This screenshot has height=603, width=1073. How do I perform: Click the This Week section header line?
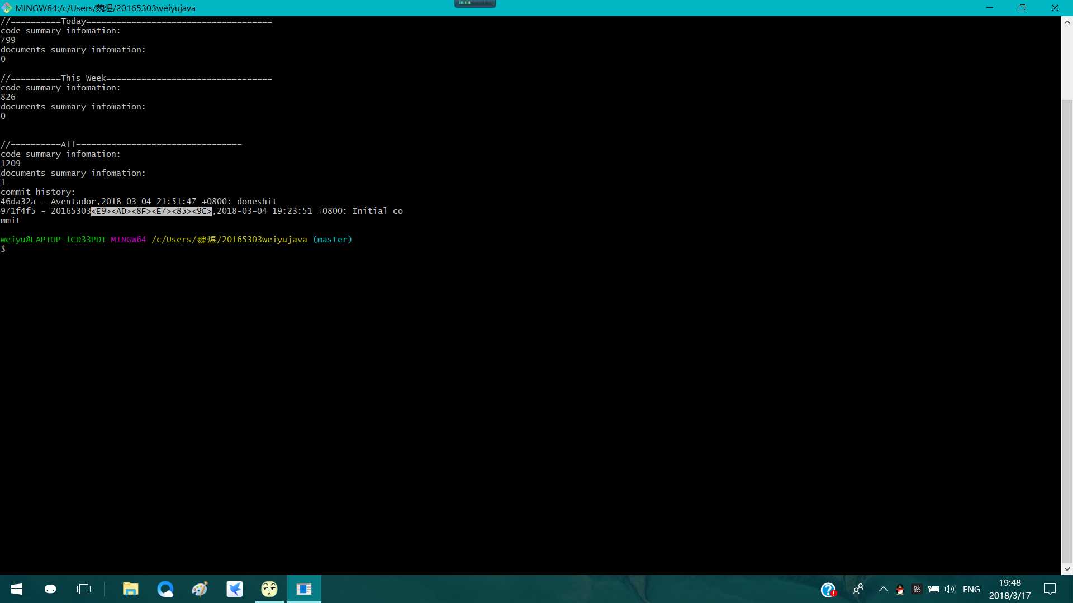pyautogui.click(x=136, y=78)
